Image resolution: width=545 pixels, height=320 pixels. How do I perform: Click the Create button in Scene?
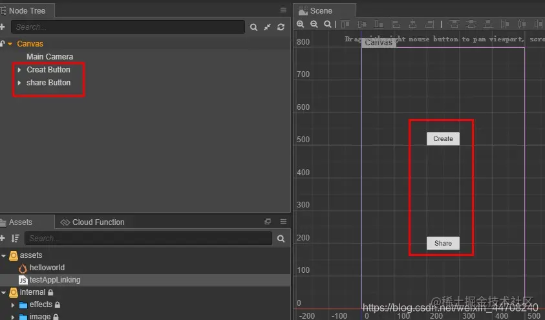point(443,138)
